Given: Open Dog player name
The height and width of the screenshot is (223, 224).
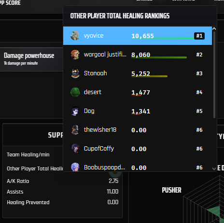Looking at the screenshot, I should click(x=89, y=111).
